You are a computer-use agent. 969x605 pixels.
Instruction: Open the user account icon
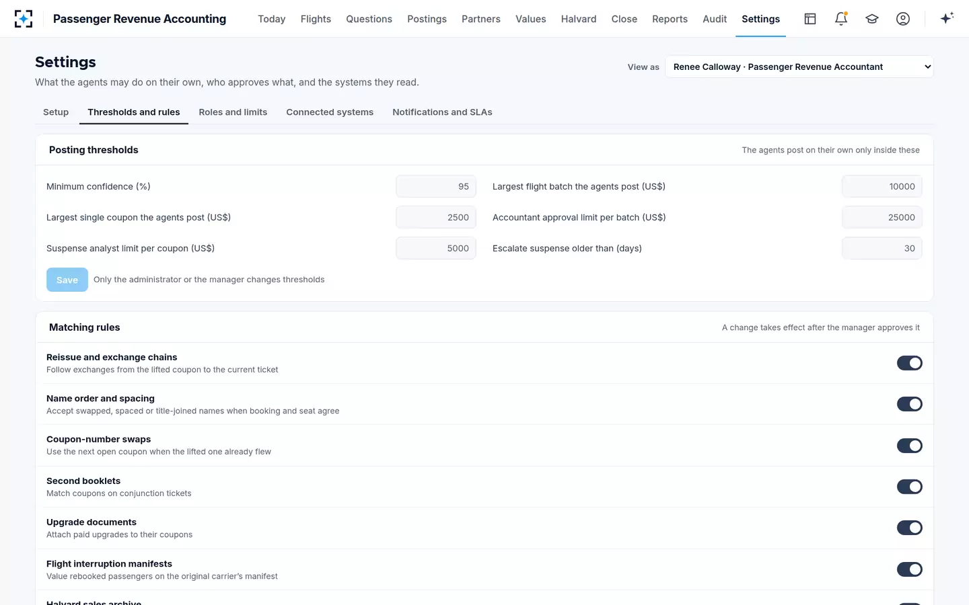pyautogui.click(x=903, y=19)
